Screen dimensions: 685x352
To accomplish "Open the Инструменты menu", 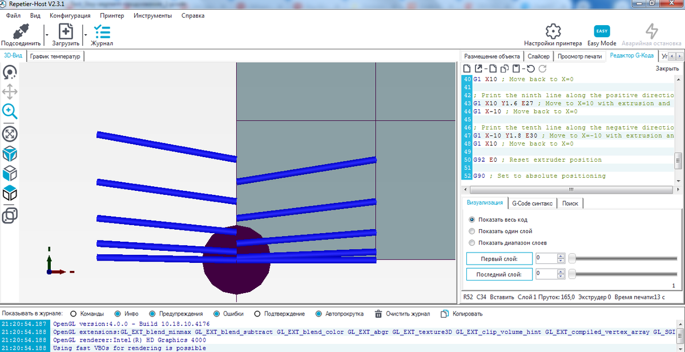I will pyautogui.click(x=153, y=15).
